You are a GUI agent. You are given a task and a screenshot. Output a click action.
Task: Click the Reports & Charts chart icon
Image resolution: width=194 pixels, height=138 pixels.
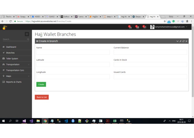(x=4, y=82)
